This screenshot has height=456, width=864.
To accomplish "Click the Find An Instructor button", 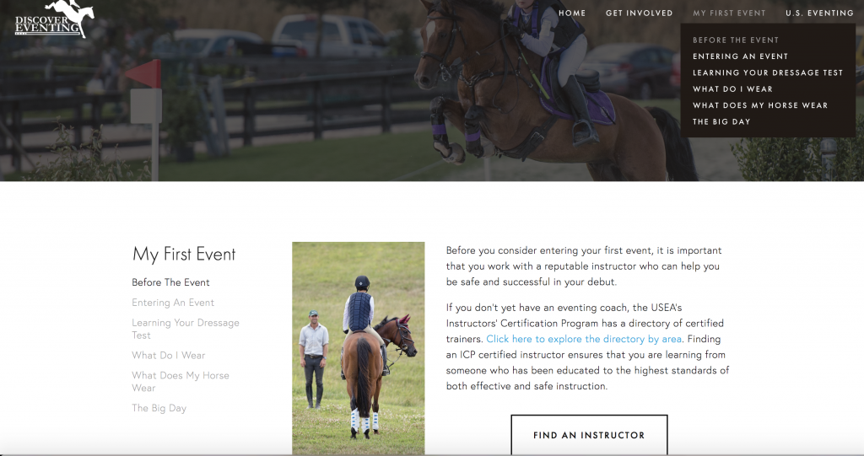I will pos(589,435).
